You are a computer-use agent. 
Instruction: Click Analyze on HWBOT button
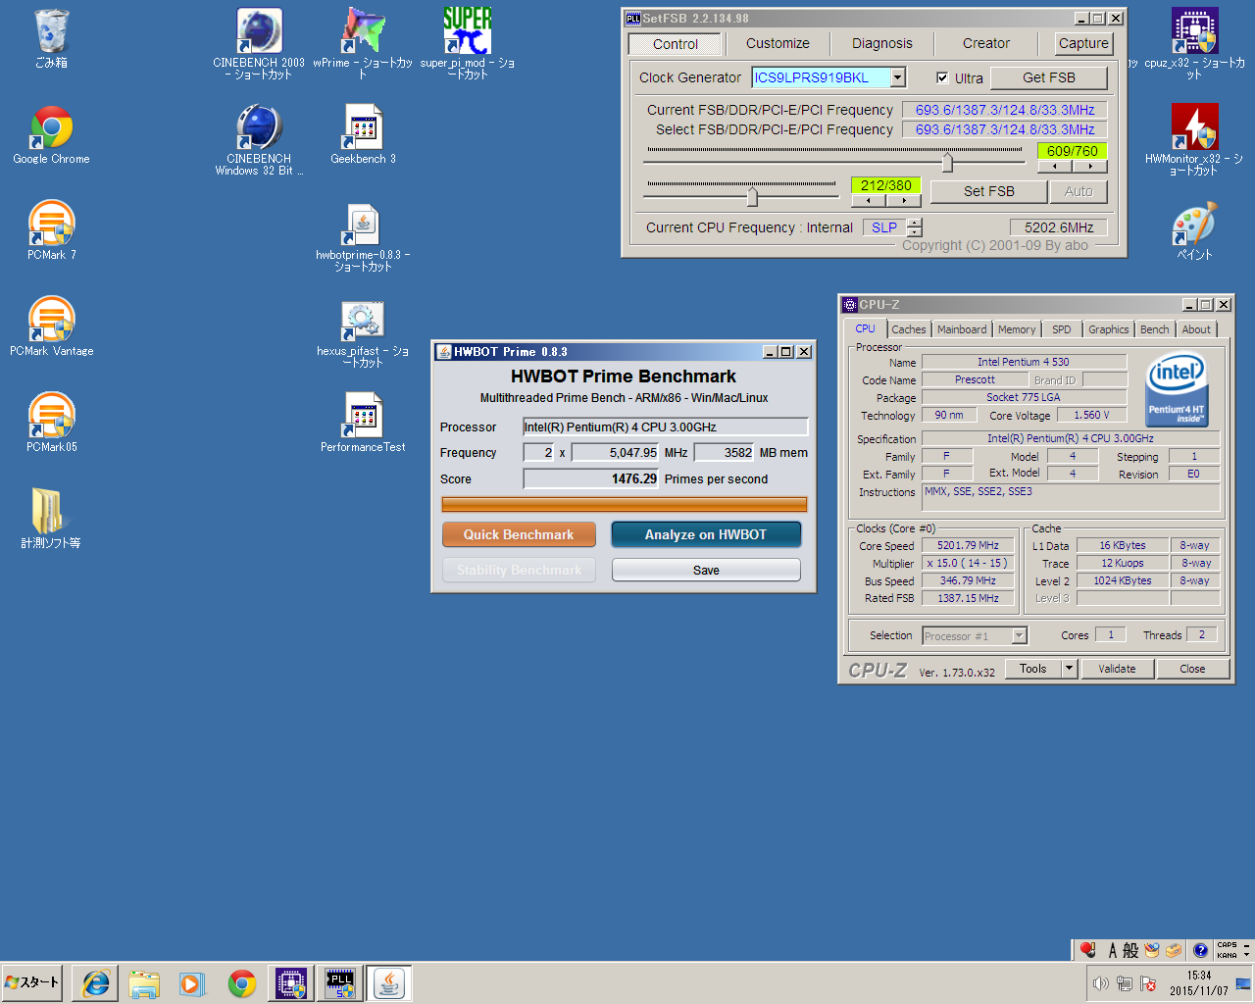(706, 534)
